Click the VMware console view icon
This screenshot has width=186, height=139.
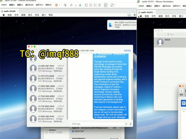105,5
